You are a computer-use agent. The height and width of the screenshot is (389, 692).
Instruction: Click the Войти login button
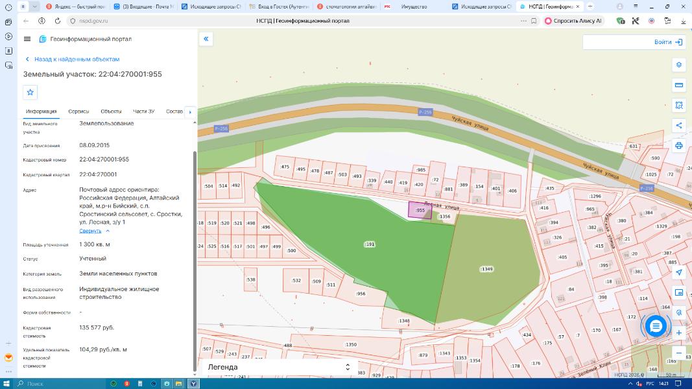coord(668,42)
